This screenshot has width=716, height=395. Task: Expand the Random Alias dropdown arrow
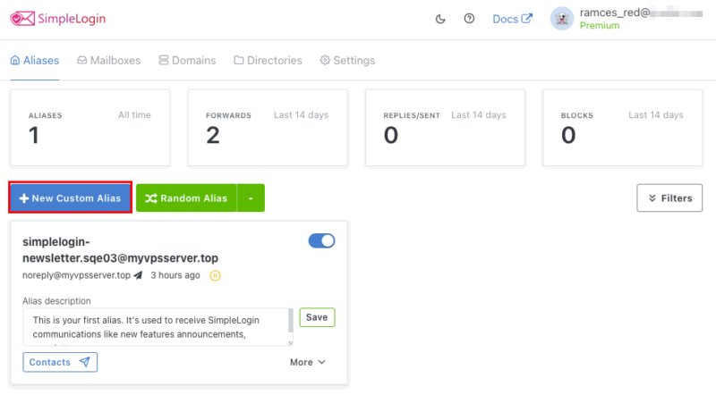(x=251, y=198)
